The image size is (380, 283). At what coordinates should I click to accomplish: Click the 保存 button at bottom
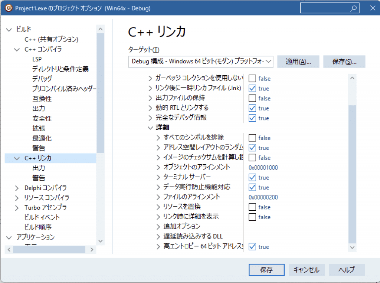[266, 270]
